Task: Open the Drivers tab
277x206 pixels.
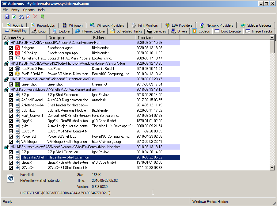Action: click(x=179, y=31)
